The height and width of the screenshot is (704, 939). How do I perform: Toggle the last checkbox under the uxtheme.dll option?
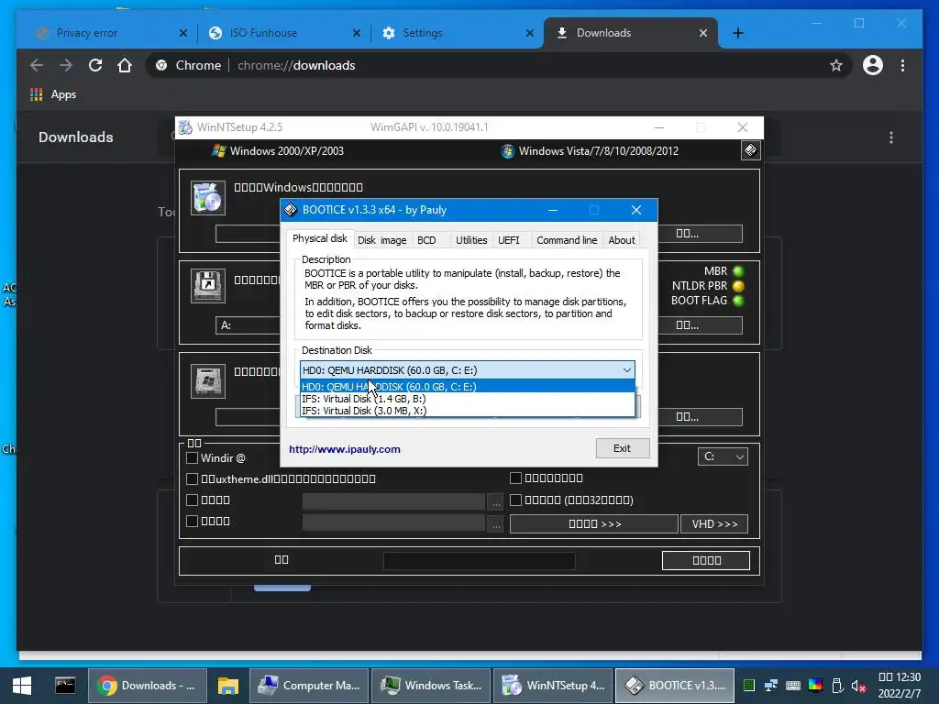[x=193, y=521]
